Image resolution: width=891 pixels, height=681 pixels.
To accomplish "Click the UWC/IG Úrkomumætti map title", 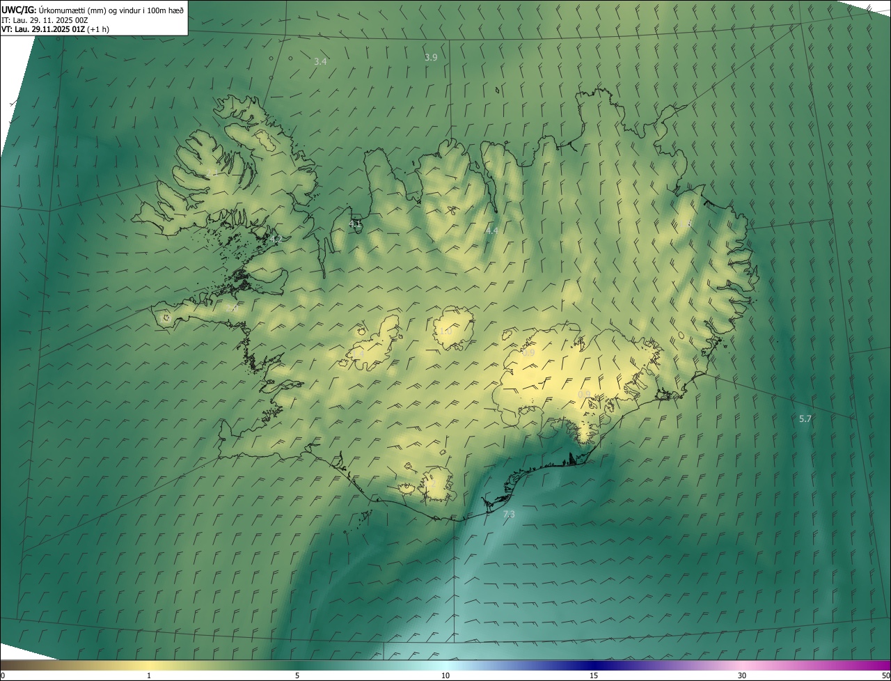I will tap(93, 10).
